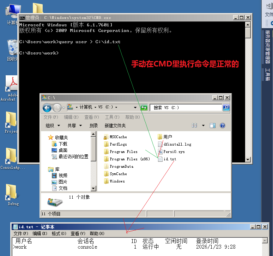Select 视频 library in navigation pane

coord(60,175)
